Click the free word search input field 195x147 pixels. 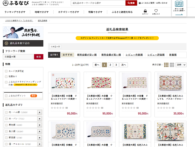click(18, 57)
